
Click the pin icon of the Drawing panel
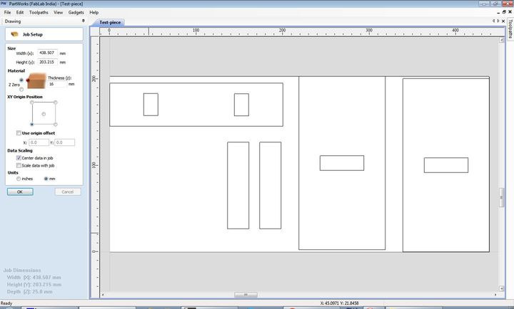pyautogui.click(x=84, y=21)
